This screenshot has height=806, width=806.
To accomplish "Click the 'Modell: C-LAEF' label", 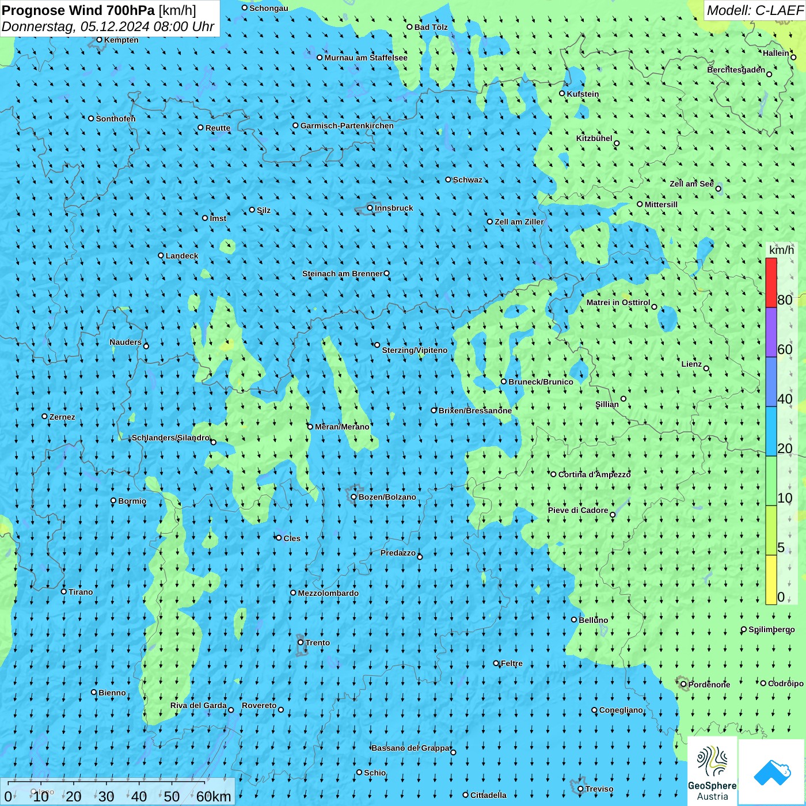I will tap(755, 10).
